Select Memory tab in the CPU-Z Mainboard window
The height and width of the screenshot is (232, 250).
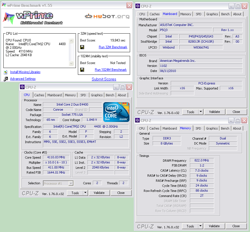[186, 14]
